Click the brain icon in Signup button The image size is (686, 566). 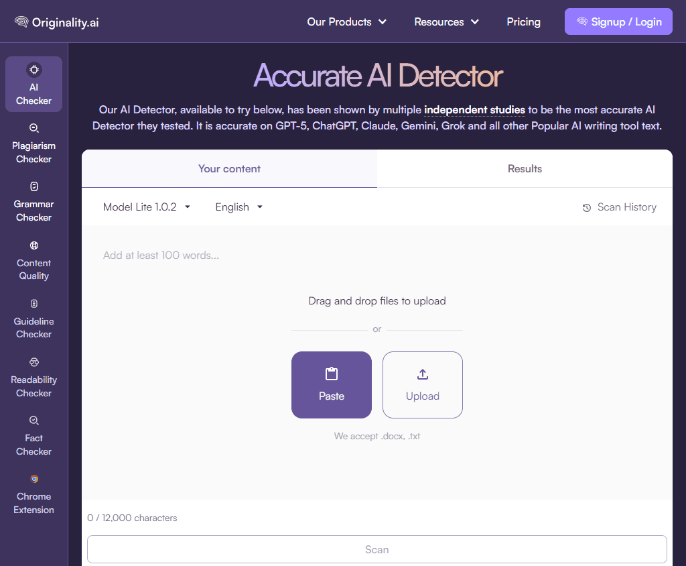coord(582,21)
